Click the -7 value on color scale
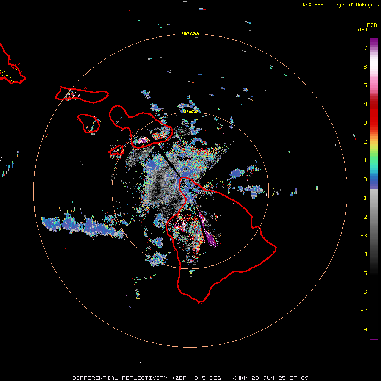The width and height of the screenshot is (381, 381). click(x=364, y=311)
